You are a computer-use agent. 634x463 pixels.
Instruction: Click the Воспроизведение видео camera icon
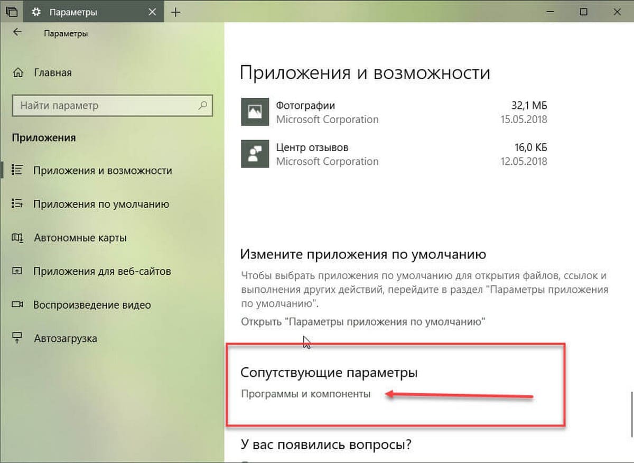click(17, 304)
